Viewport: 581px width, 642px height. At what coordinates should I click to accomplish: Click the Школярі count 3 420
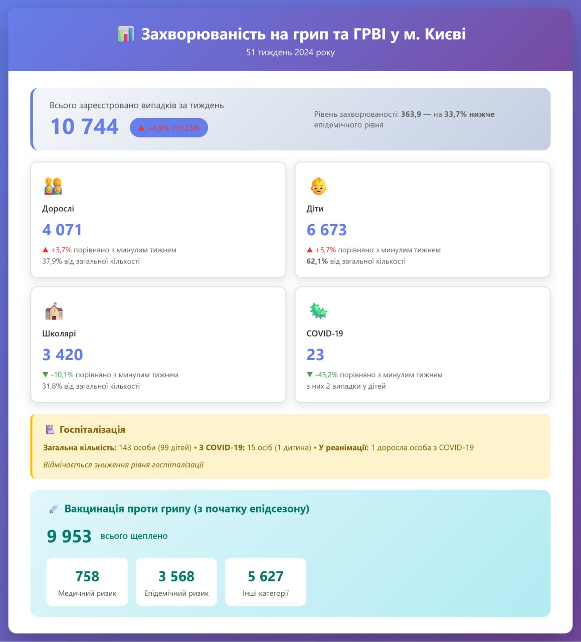point(63,355)
